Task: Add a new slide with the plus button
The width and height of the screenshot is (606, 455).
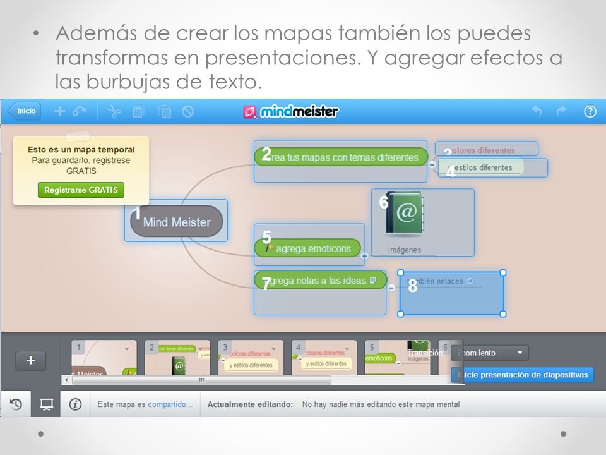Action: point(30,361)
